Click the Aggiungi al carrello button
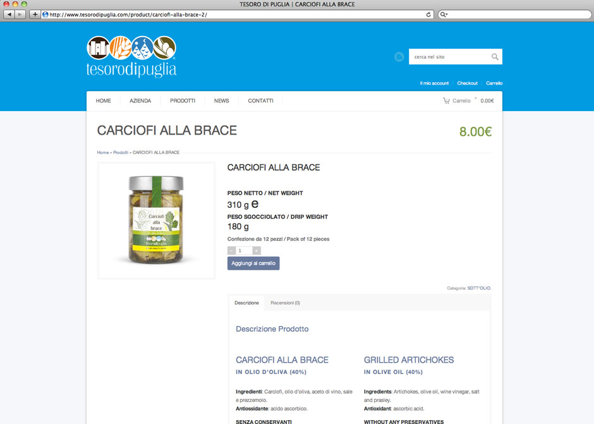Image resolution: width=594 pixels, height=424 pixels. point(253,263)
